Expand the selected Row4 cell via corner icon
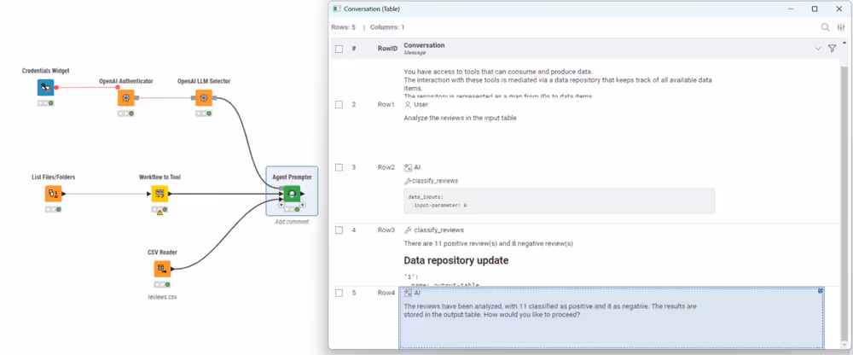853x355 pixels. coord(821,291)
